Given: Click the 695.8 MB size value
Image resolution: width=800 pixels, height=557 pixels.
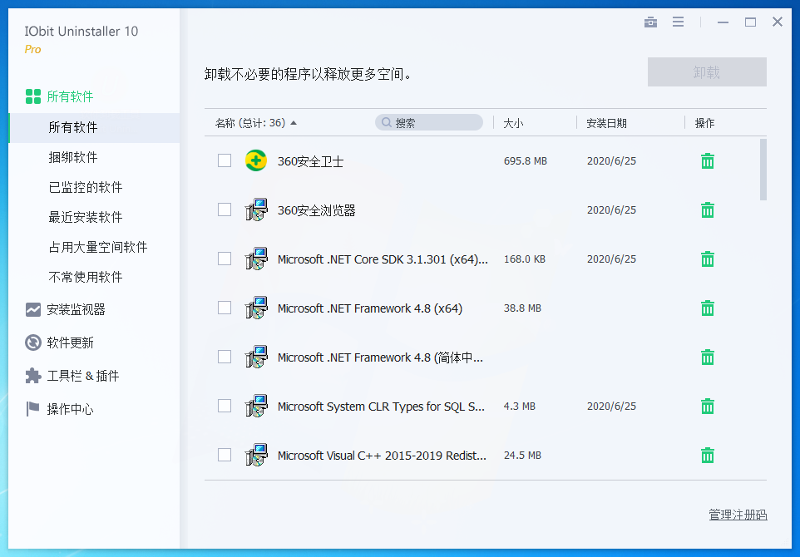Looking at the screenshot, I should click(526, 161).
